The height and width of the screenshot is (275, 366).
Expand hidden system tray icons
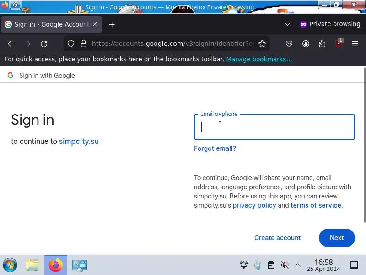pos(298,265)
